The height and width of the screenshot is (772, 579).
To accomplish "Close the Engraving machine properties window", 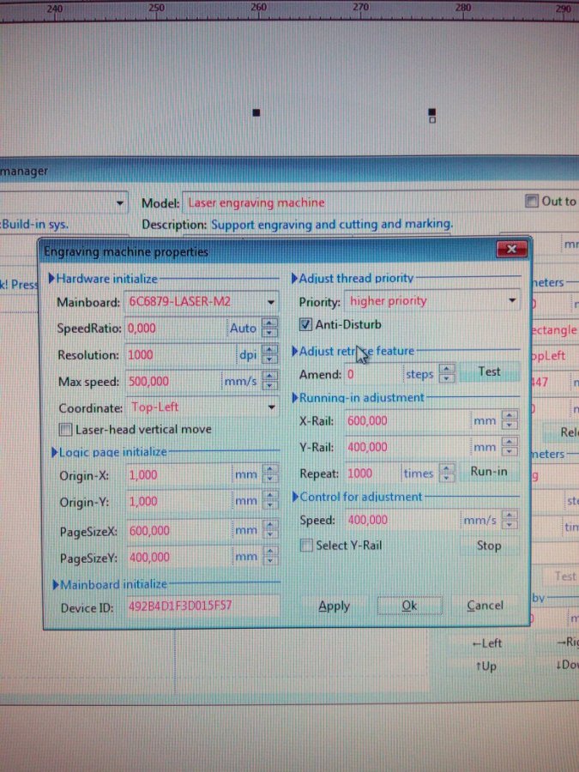I will pyautogui.click(x=511, y=250).
